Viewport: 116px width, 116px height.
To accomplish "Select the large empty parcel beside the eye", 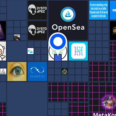I will point(27,99).
